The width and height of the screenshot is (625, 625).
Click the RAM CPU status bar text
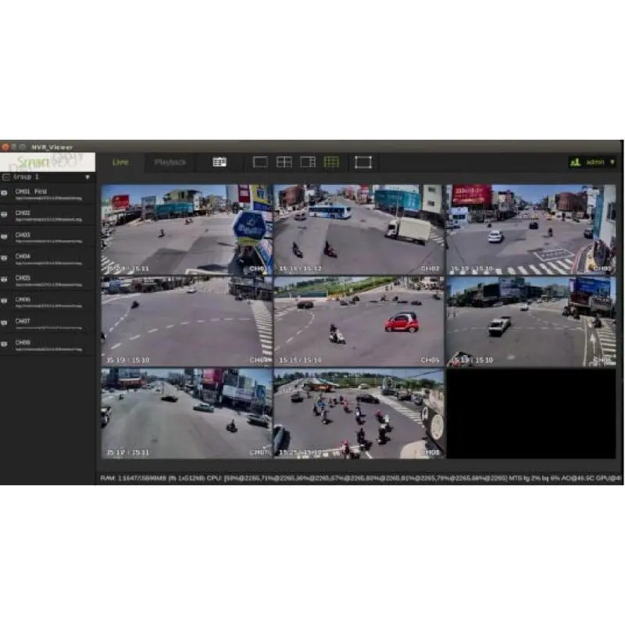pos(360,477)
